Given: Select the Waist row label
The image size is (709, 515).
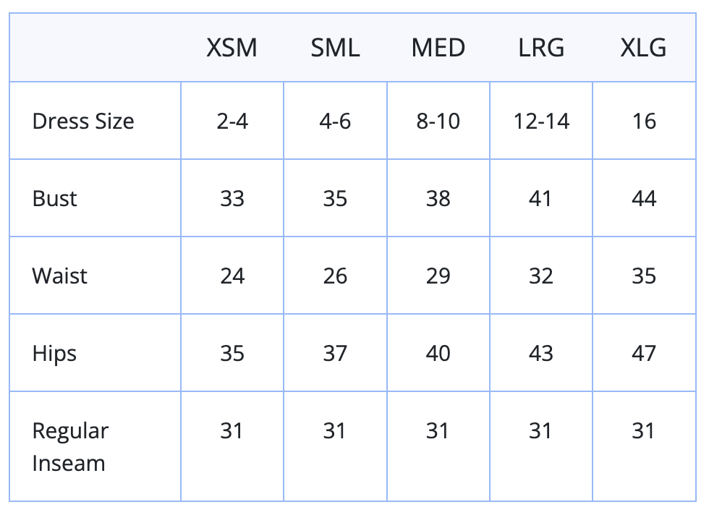Looking at the screenshot, I should [59, 276].
